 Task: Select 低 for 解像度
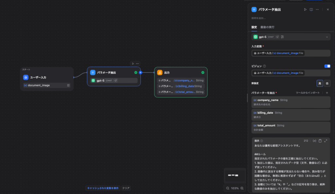pos(327,83)
